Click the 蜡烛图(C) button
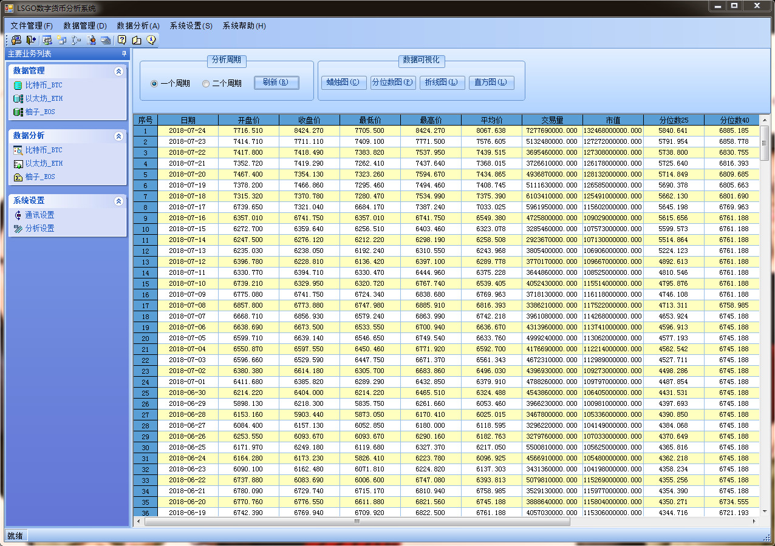Screen dimensions: 775x546 344,83
